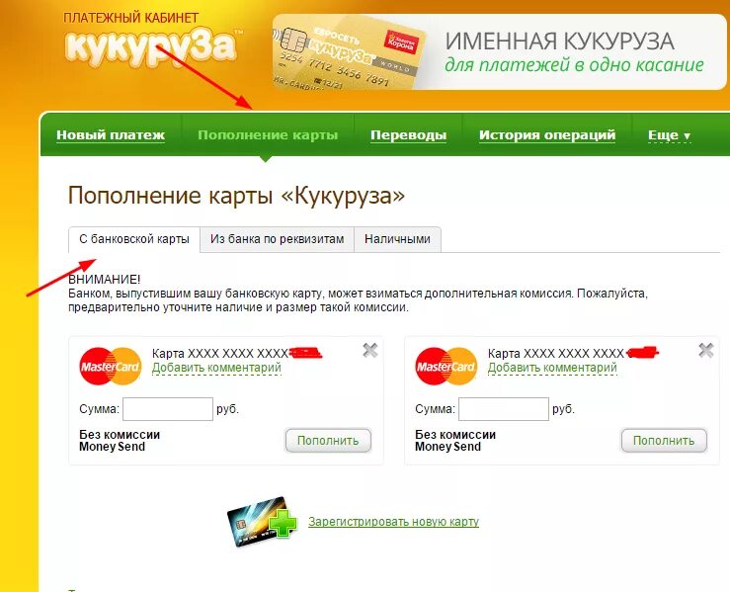The image size is (730, 592).
Task: Remove the second saved MasterCard using X icon
Action: 705,350
